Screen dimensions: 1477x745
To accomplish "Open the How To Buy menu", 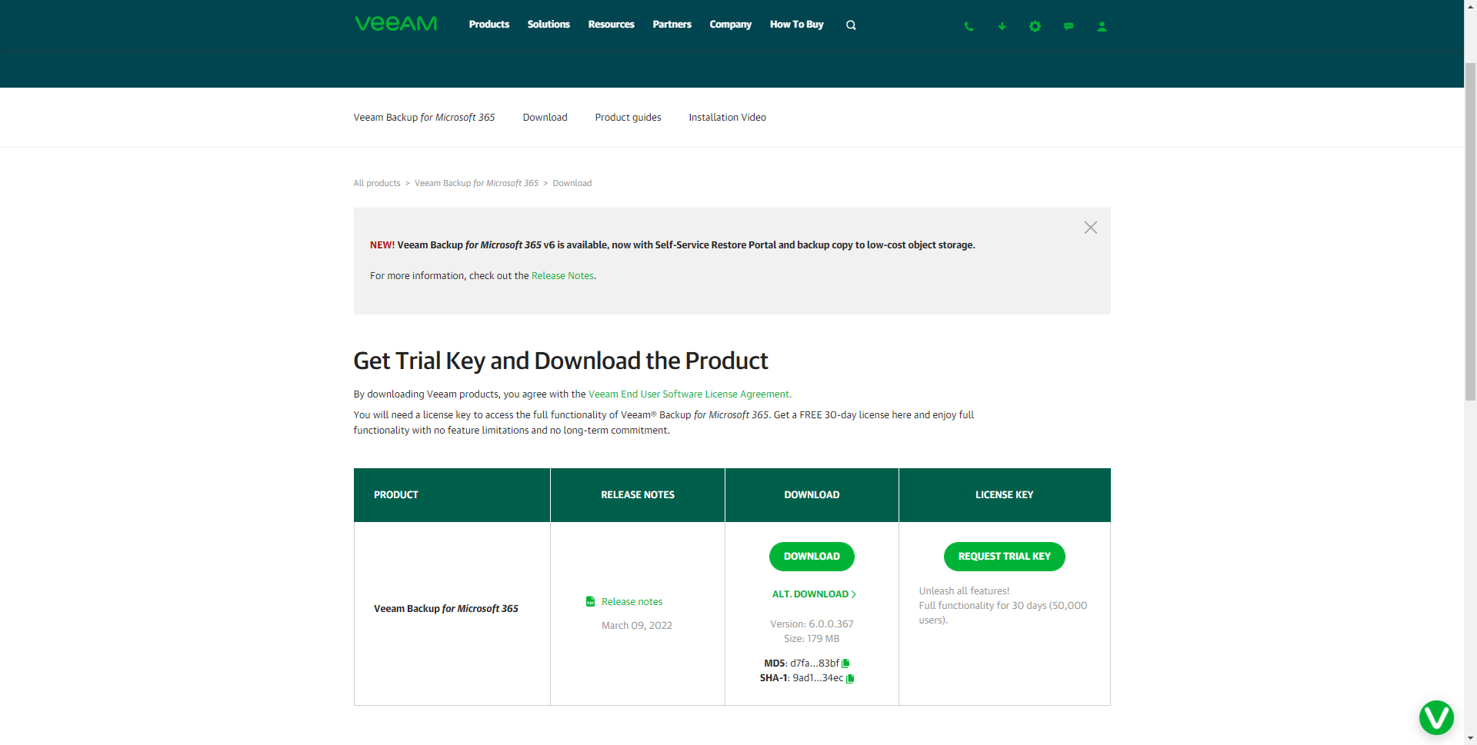I will pyautogui.click(x=796, y=25).
